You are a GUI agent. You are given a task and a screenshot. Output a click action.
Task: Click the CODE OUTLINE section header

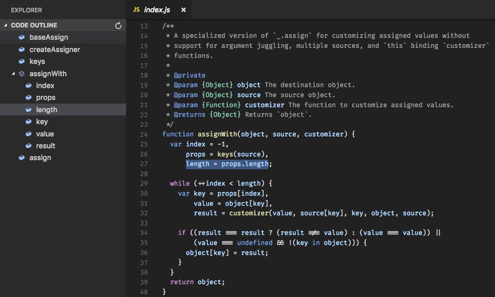coord(63,25)
